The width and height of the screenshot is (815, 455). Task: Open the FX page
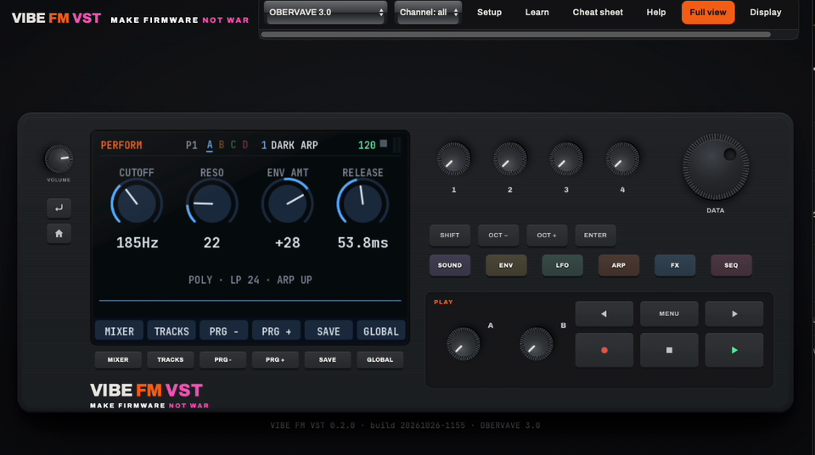pyautogui.click(x=675, y=265)
